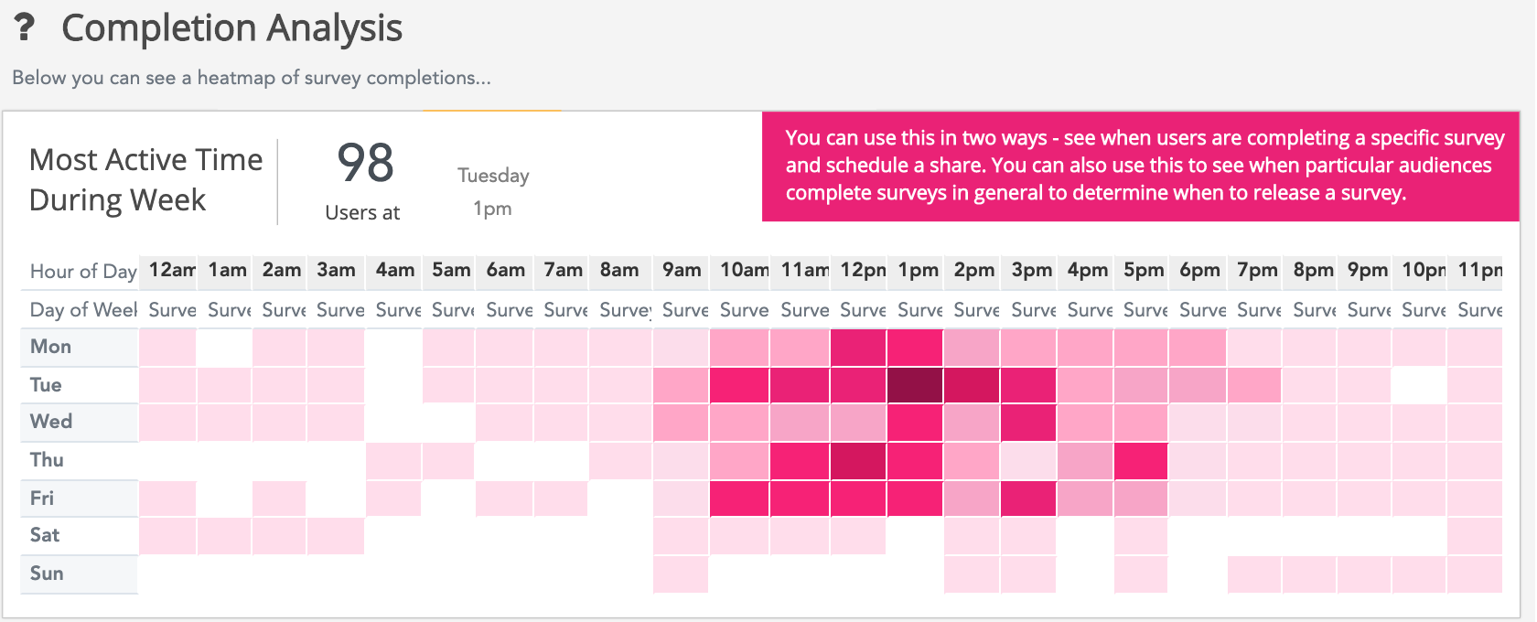Click the 12am hour column header
This screenshot has width=1537, height=622.
171,270
